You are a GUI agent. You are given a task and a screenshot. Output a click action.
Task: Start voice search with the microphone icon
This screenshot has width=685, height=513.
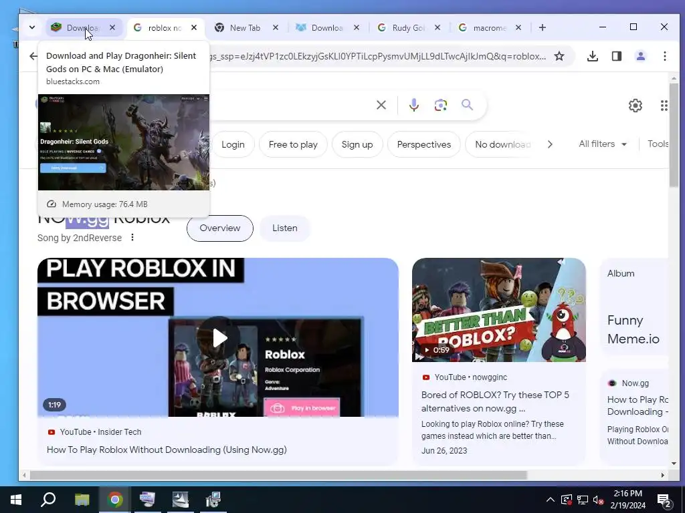pos(413,105)
